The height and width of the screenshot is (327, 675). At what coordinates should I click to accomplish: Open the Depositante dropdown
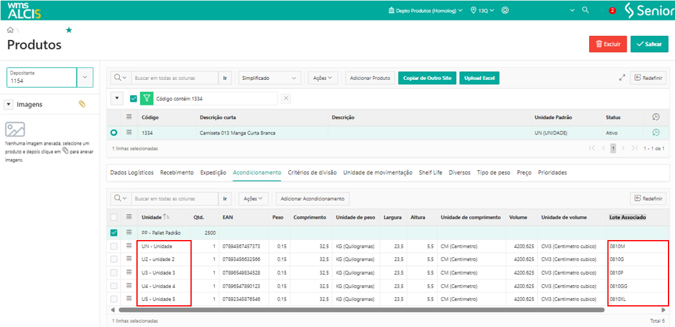click(85, 77)
